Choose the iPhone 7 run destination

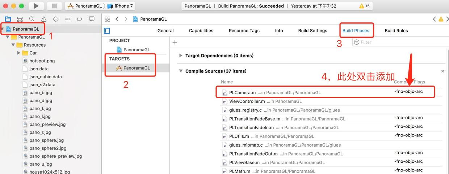(120, 6)
